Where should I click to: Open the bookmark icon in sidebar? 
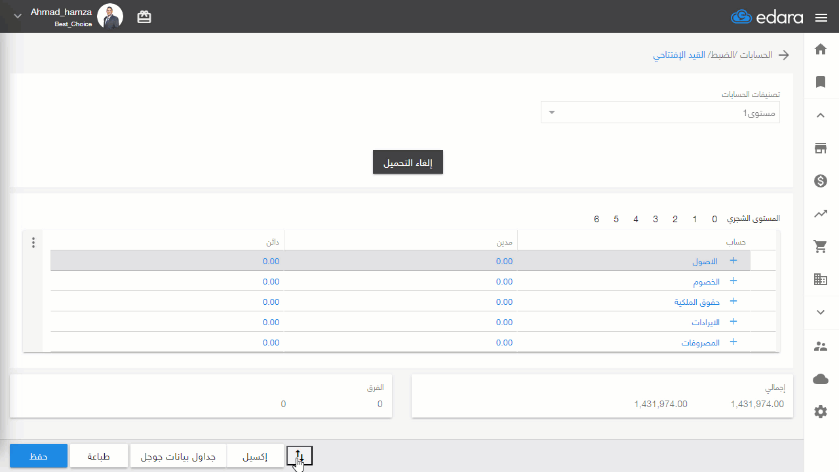(x=821, y=82)
